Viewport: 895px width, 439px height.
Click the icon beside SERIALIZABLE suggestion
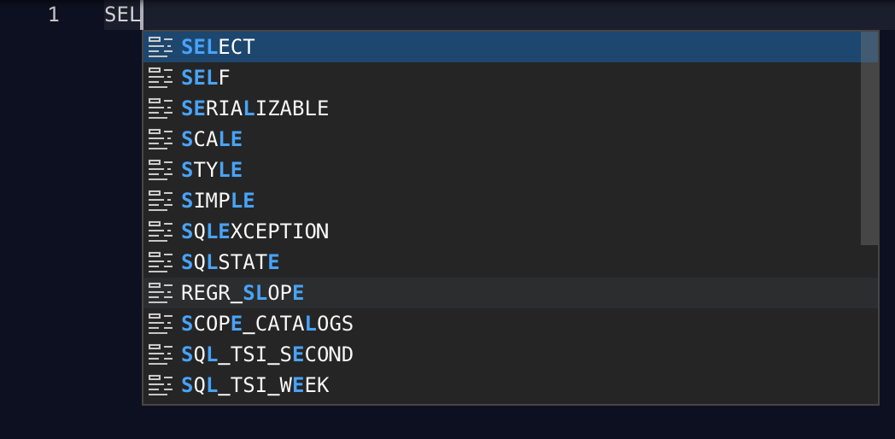pyautogui.click(x=160, y=108)
